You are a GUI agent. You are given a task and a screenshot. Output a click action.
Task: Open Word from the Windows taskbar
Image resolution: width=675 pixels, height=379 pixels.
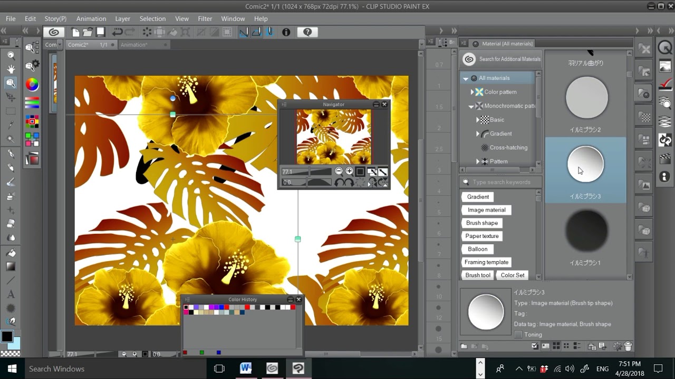tap(246, 368)
